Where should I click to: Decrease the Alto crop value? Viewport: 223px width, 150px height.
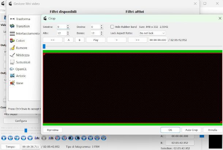tap(68, 34)
